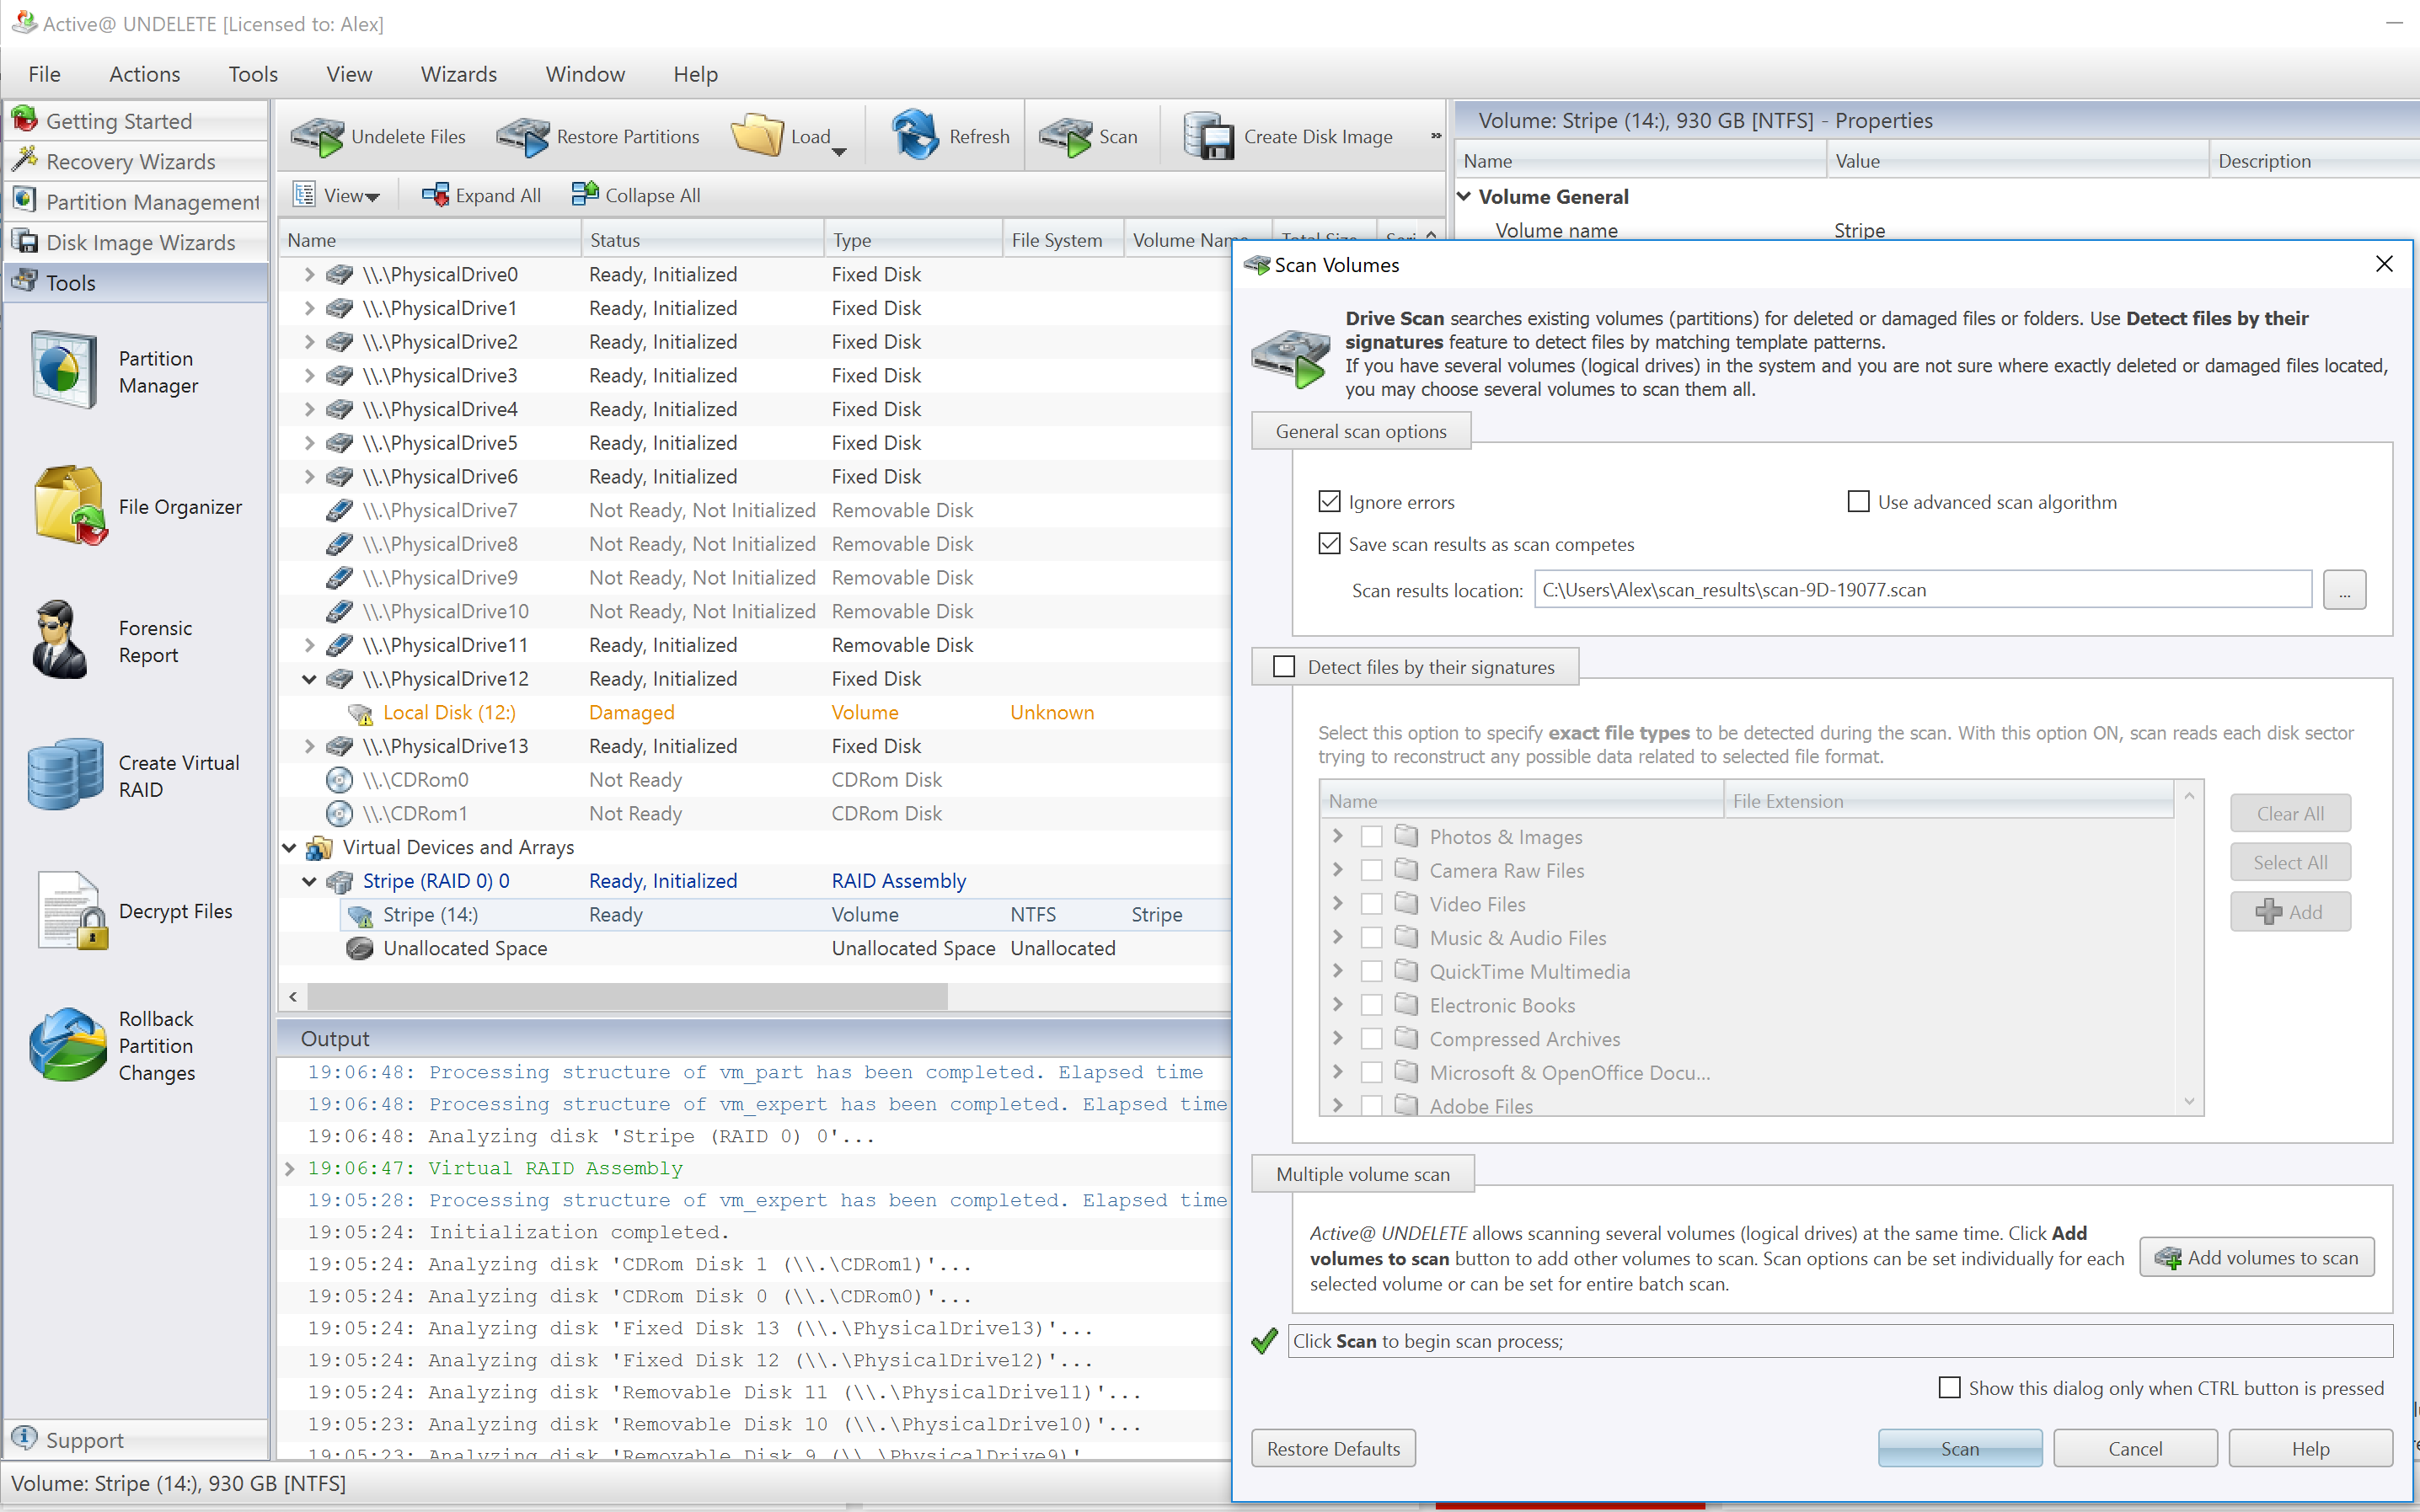Click the Load folder icon
The height and width of the screenshot is (1512, 2420).
click(x=757, y=135)
